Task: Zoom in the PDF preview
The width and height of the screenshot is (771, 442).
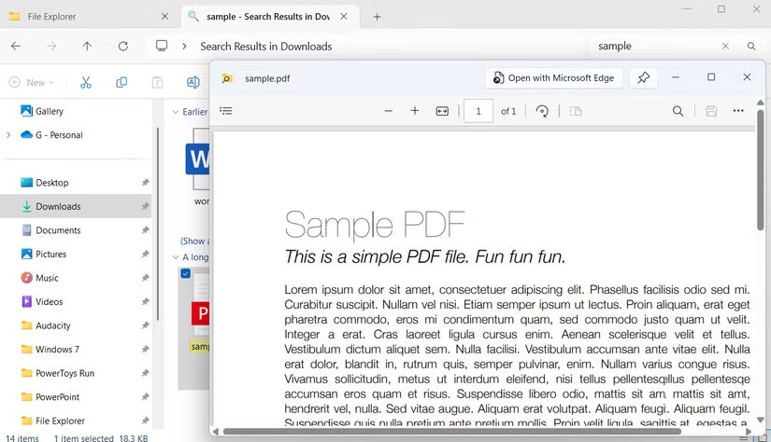Action: [415, 111]
